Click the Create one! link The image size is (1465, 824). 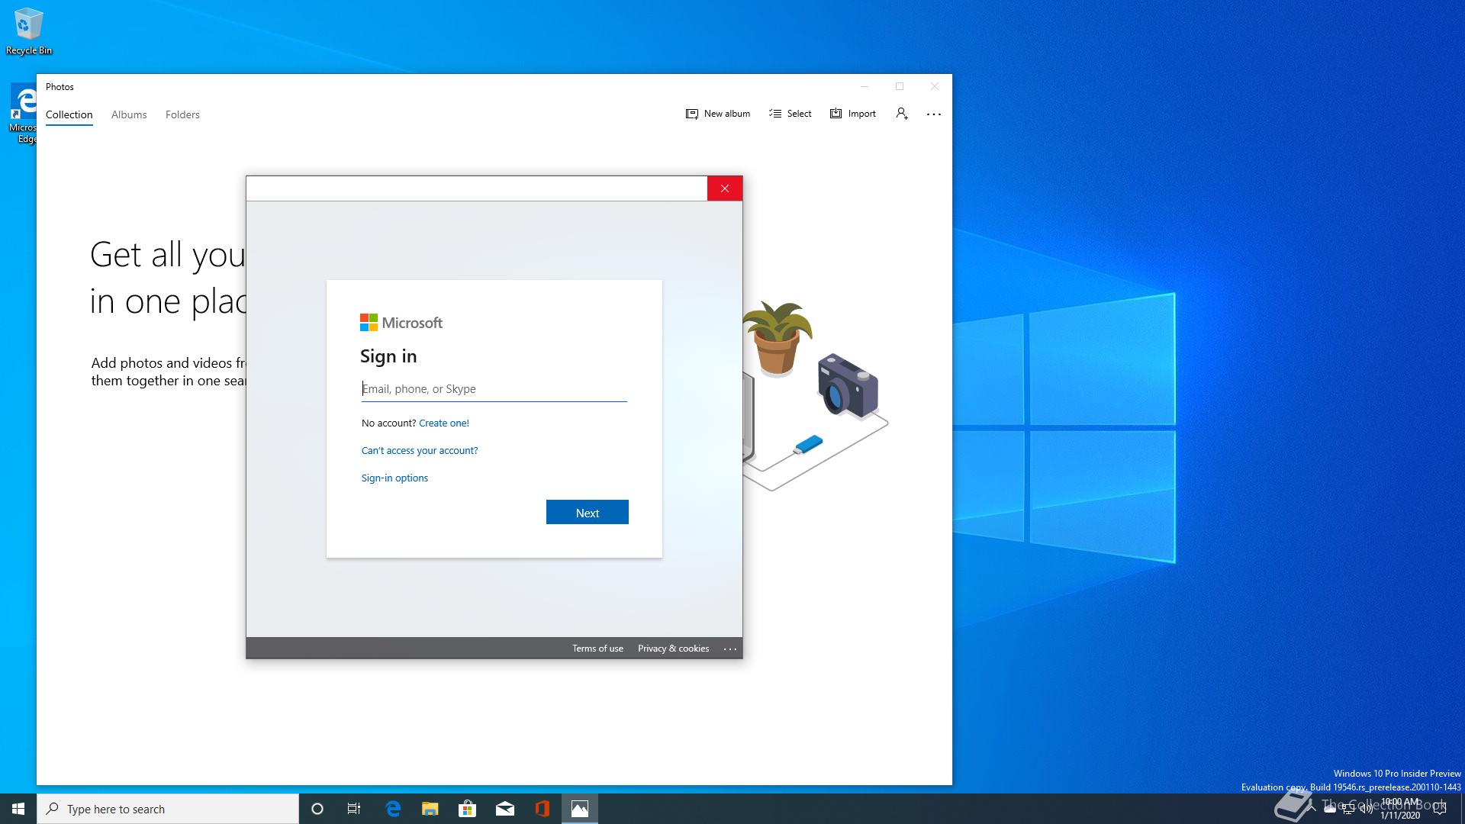[444, 423]
